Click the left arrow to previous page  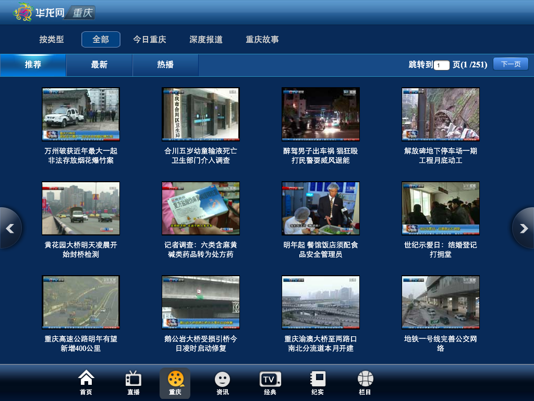(10, 228)
